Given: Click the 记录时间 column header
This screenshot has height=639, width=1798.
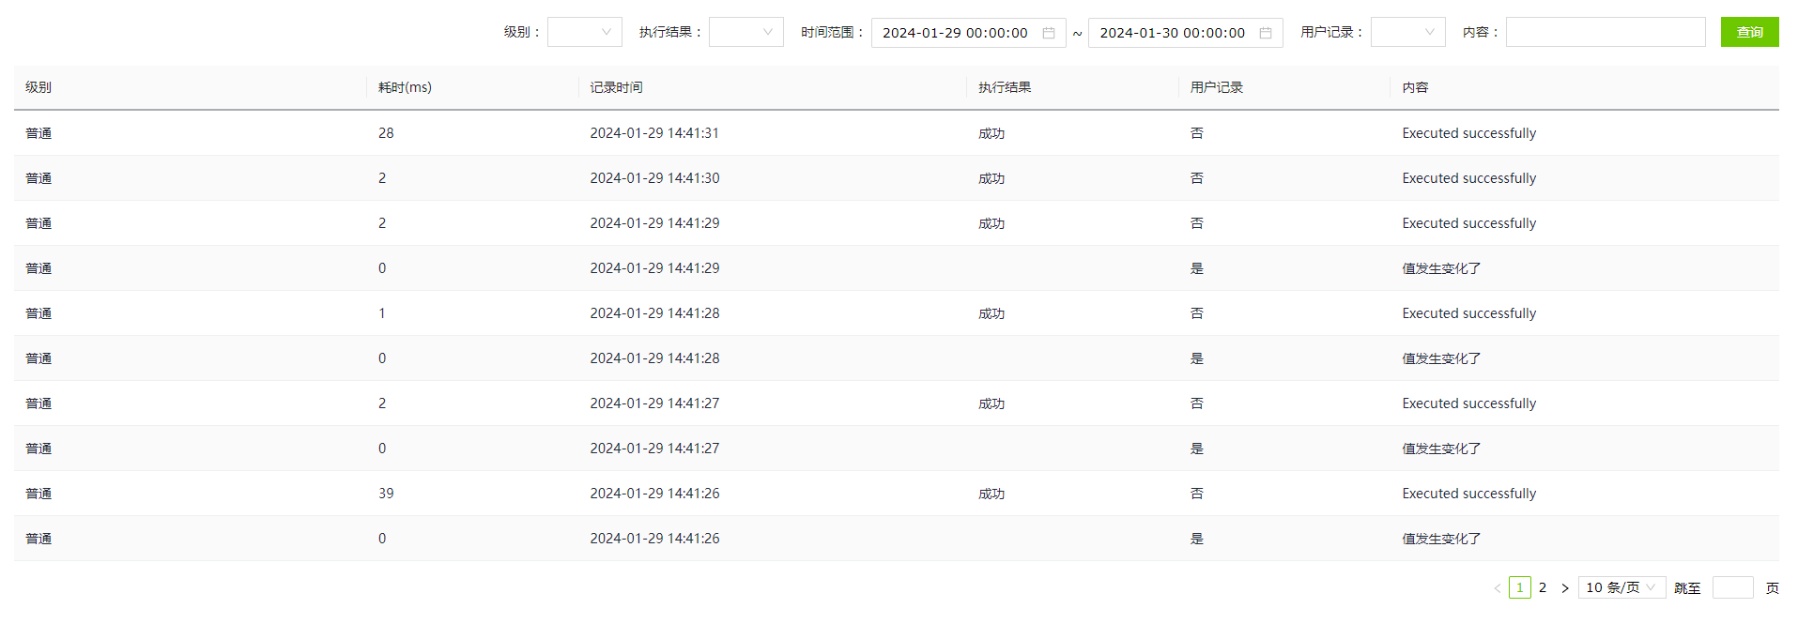Looking at the screenshot, I should coord(616,87).
